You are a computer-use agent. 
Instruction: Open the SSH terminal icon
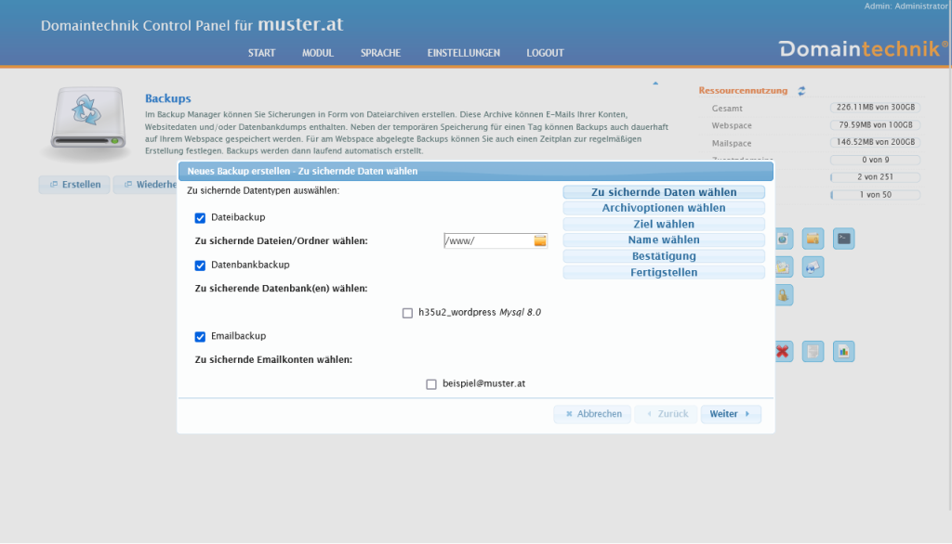843,238
